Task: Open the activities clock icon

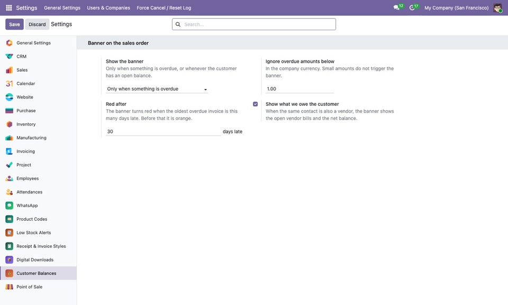Action: (412, 7)
